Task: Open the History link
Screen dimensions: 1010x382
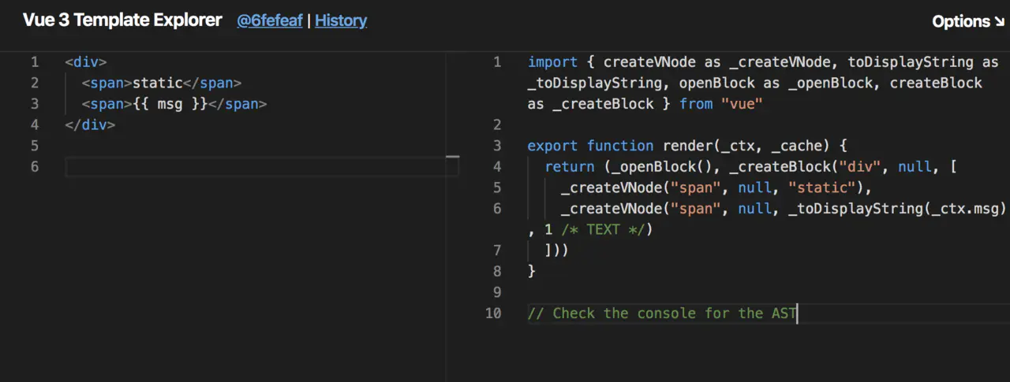Action: coord(341,21)
